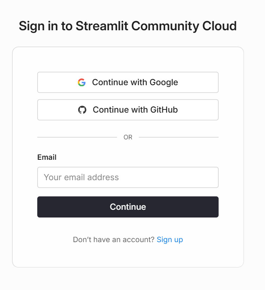
Task: Click the divider line left of OR
Action: tap(77, 137)
